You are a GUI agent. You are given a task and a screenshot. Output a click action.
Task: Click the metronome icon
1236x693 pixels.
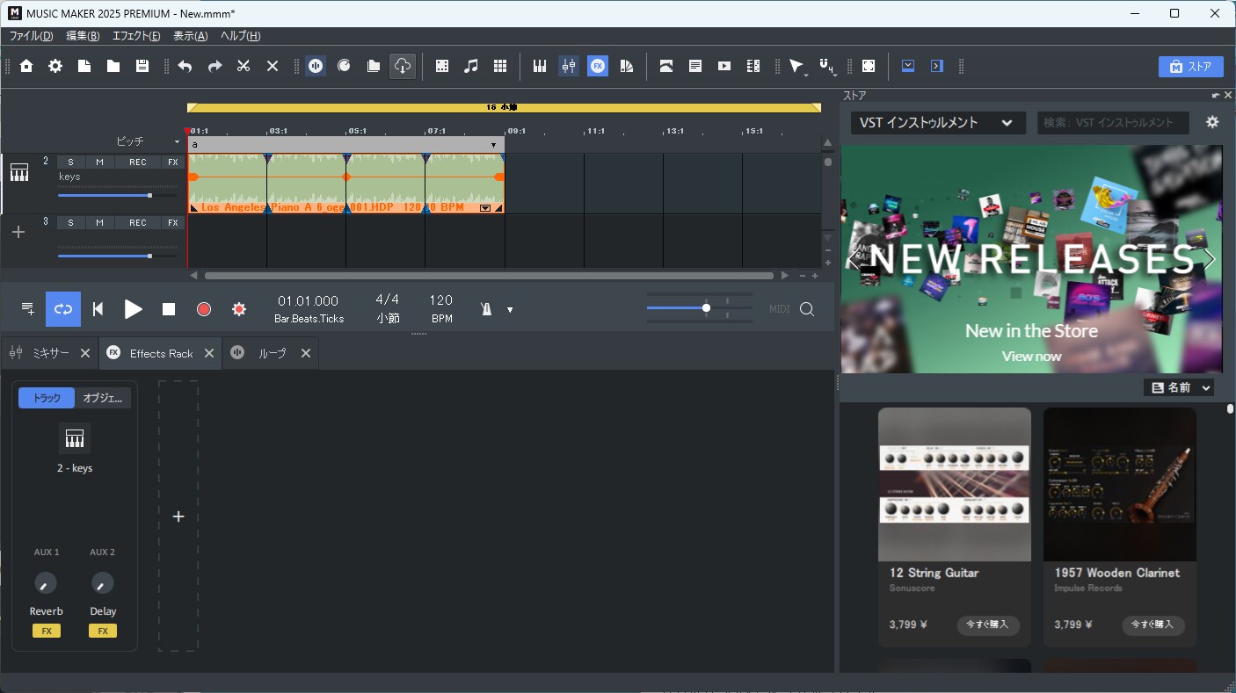click(486, 309)
